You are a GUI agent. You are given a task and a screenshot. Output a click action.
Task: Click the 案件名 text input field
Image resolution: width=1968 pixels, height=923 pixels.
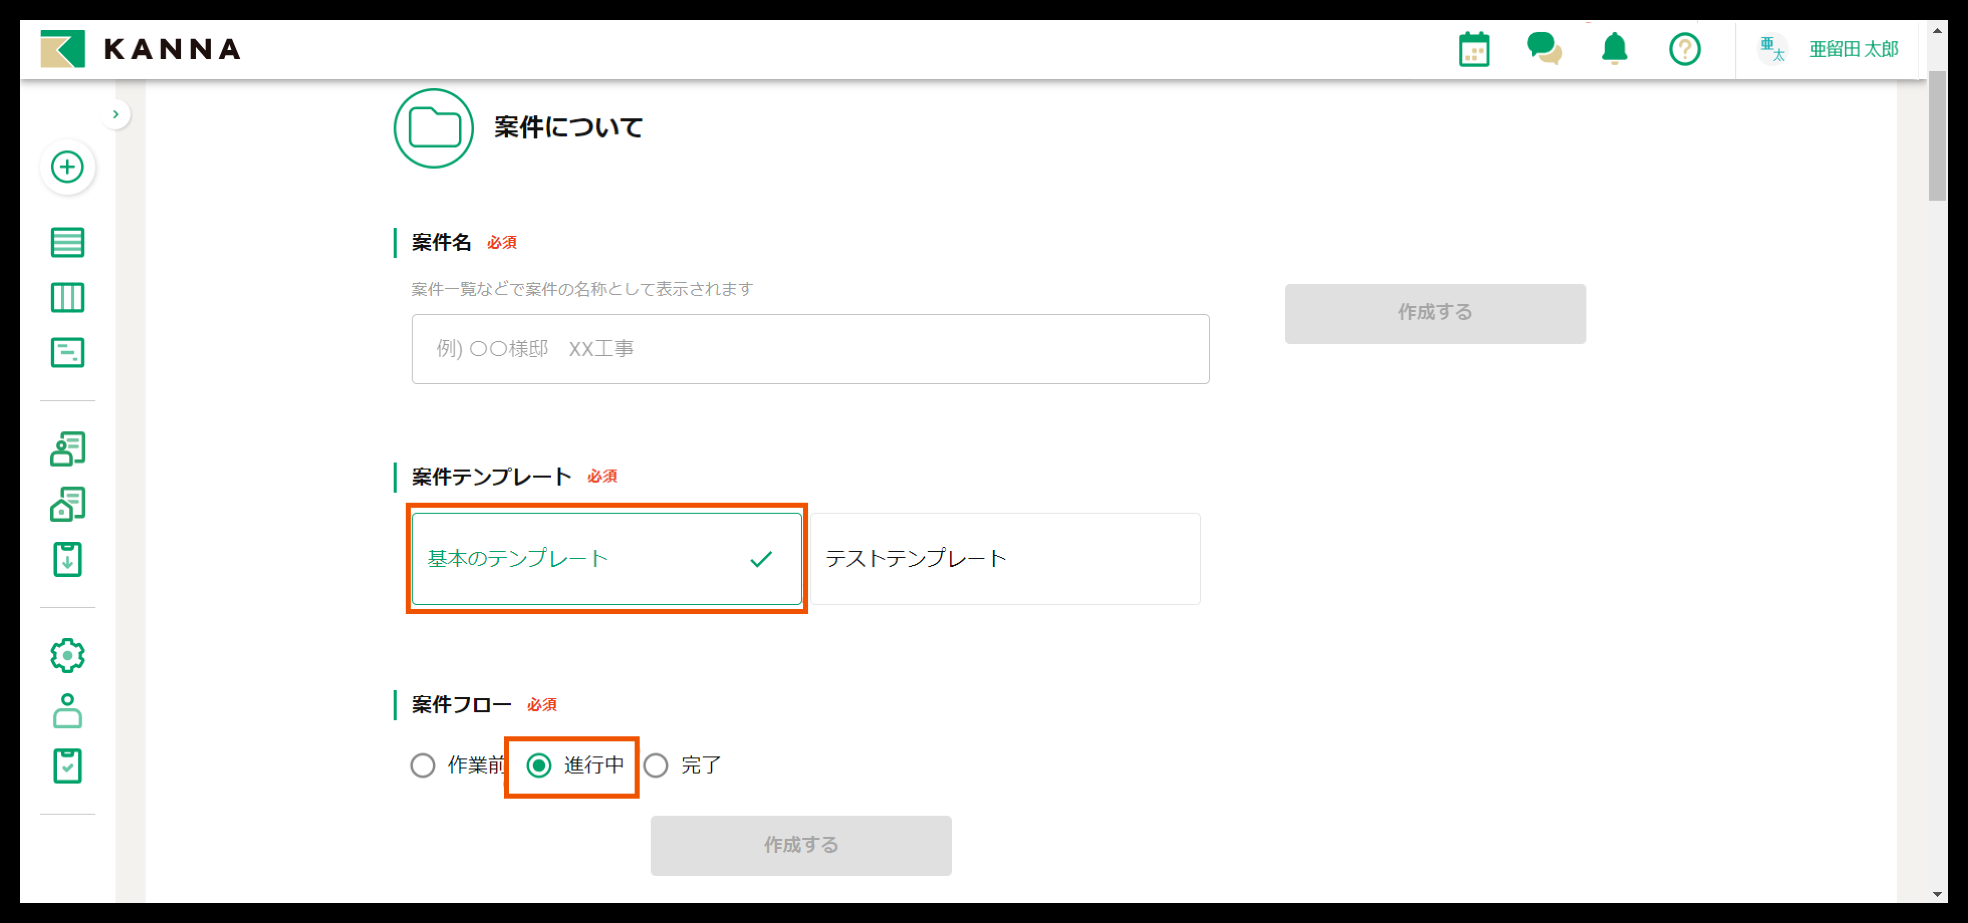(x=810, y=349)
